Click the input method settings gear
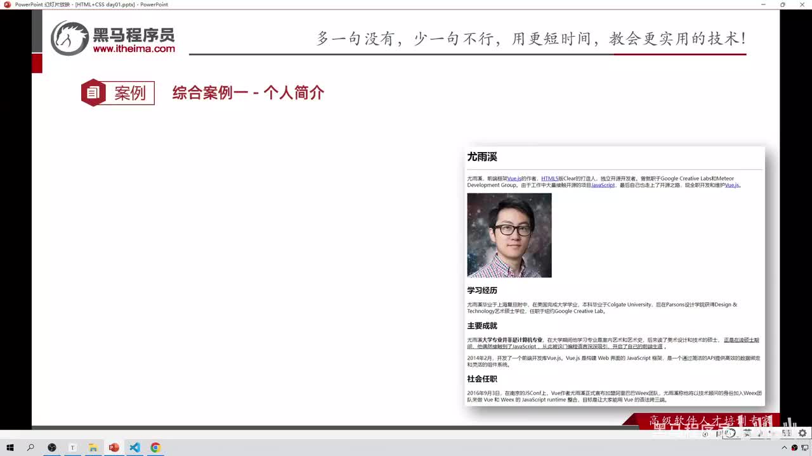Image resolution: width=812 pixels, height=456 pixels. (802, 433)
